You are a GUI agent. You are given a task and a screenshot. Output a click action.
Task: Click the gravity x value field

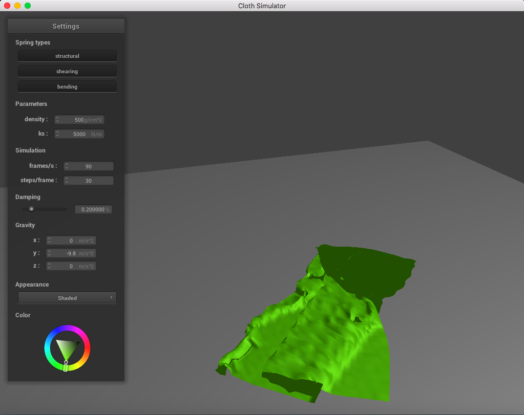click(71, 241)
